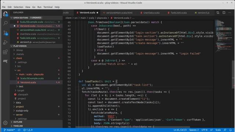Click client in the breadcrumb path
This screenshot has width=235, height=132.
[68, 18]
